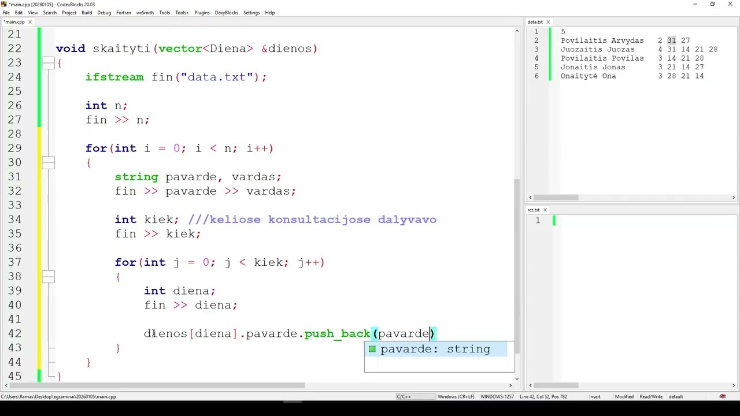Collapse the fold marker at line 23
Screen dimensions: 740x416
pos(48,62)
